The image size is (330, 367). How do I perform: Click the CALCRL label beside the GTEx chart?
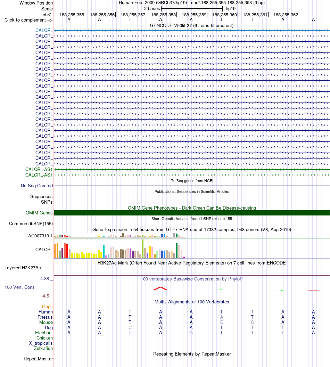click(44, 250)
